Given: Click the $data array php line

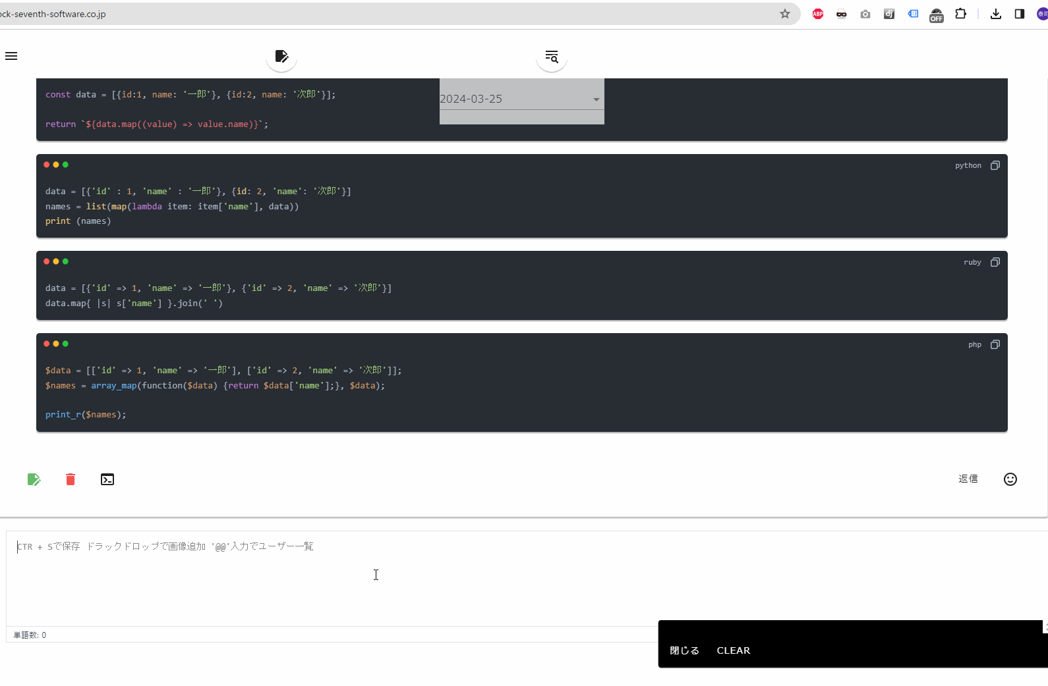Looking at the screenshot, I should [x=223, y=371].
